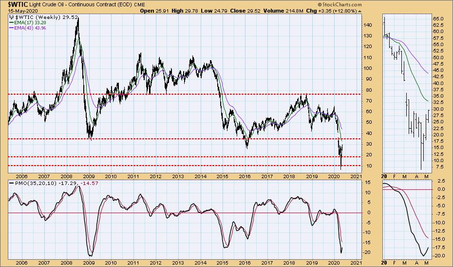This screenshot has width=453, height=267.
Task: Click the 2009 label under the PMO panel
Action: (89, 263)
